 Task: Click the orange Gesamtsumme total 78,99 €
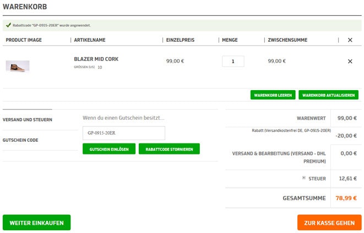[x=346, y=198]
